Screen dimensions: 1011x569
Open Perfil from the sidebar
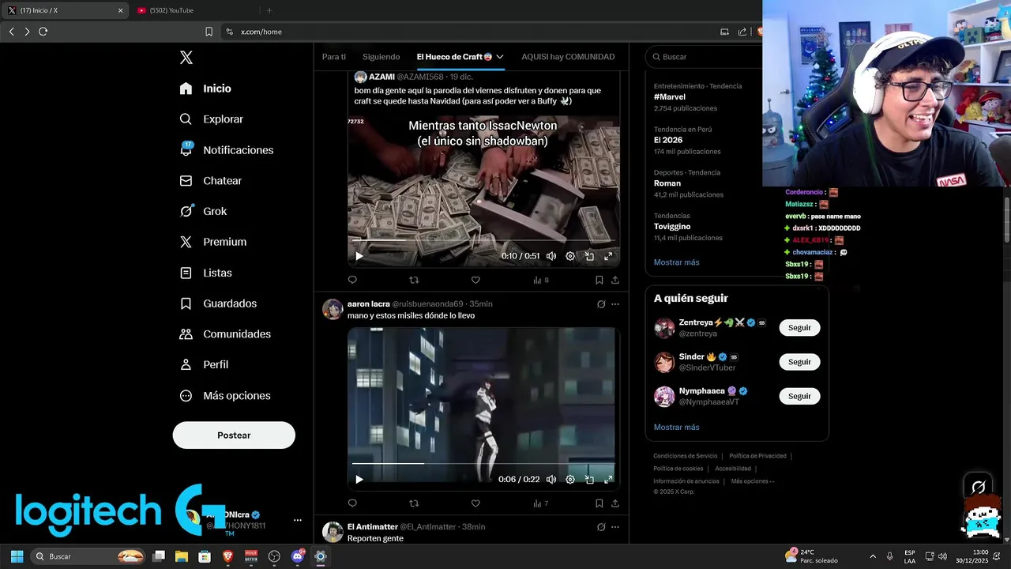pos(204,364)
